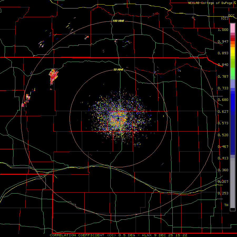Click the 0.573 color scale label

[x=223, y=123]
